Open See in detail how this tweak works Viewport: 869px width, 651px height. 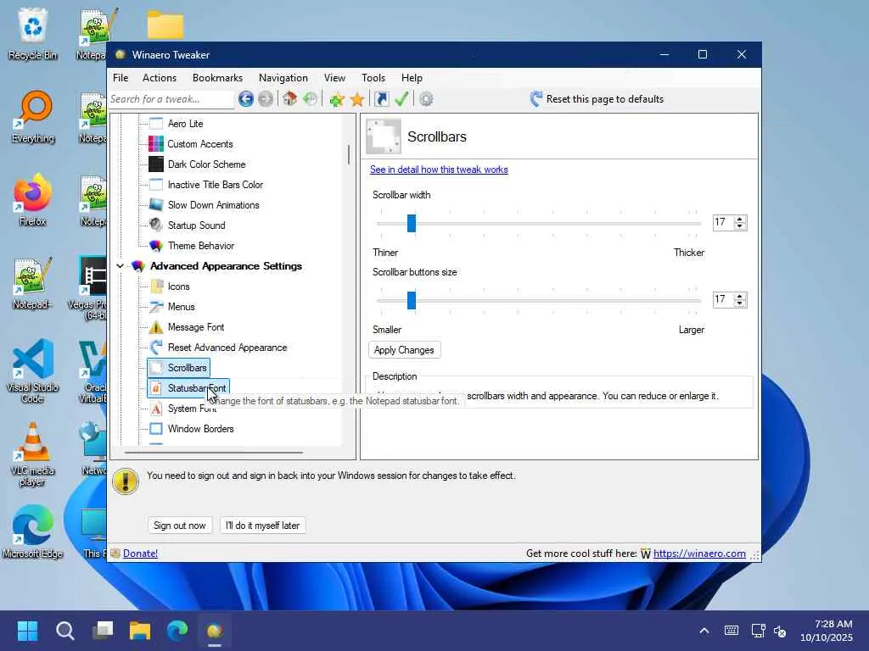[439, 170]
